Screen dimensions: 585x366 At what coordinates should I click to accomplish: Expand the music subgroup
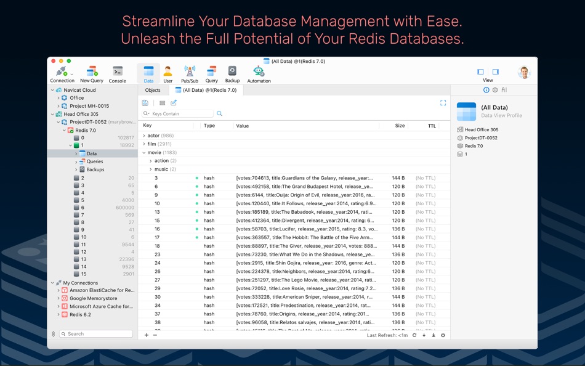click(151, 169)
